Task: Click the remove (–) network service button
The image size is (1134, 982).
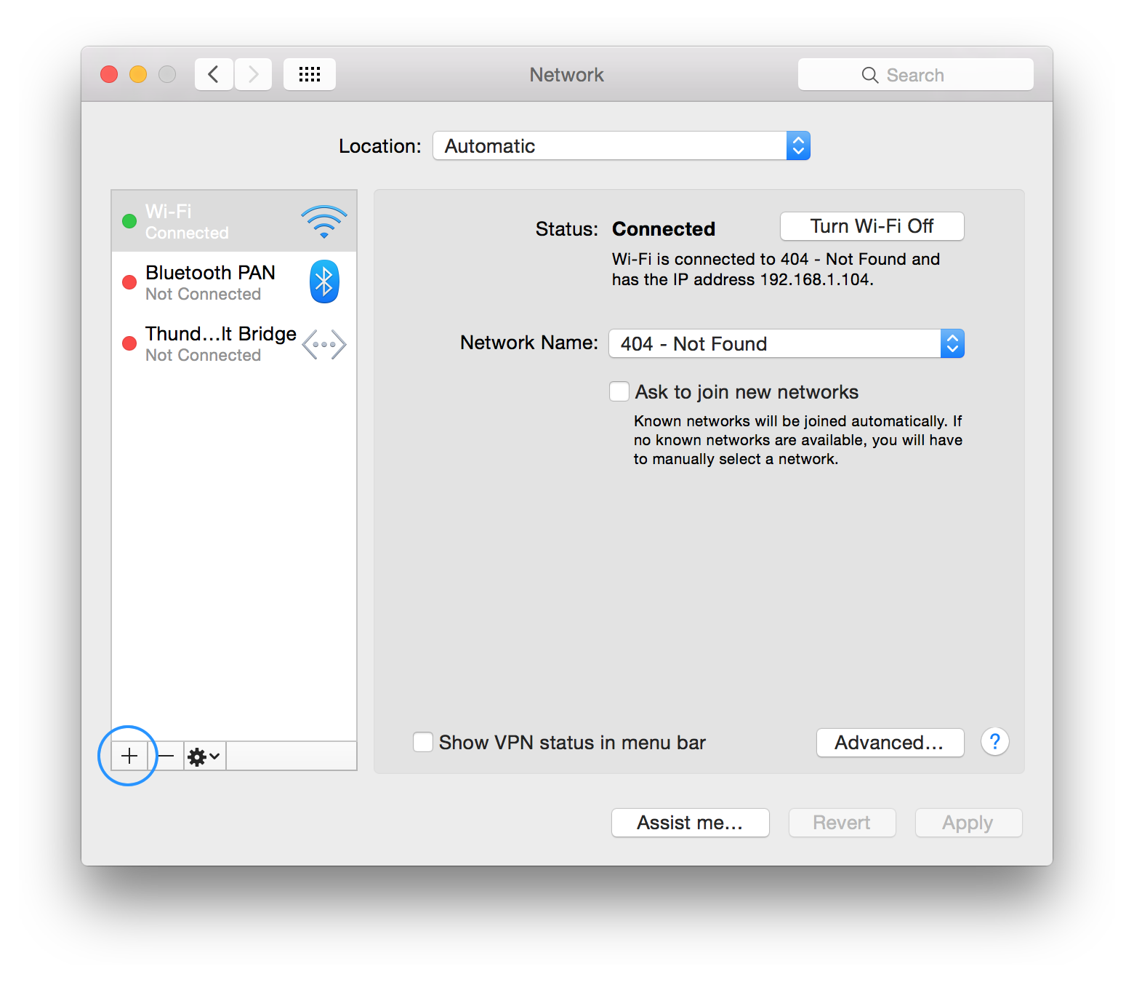Action: [166, 756]
